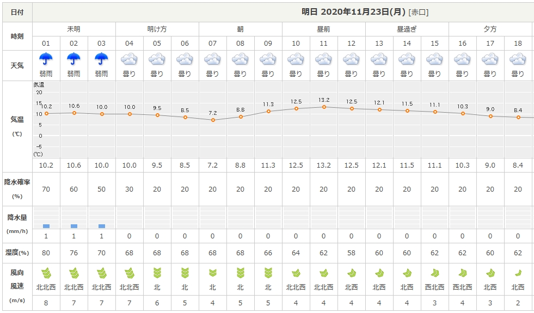Click the precipitation bar for 02 o'clock
The width and height of the screenshot is (534, 313).
coord(74,226)
